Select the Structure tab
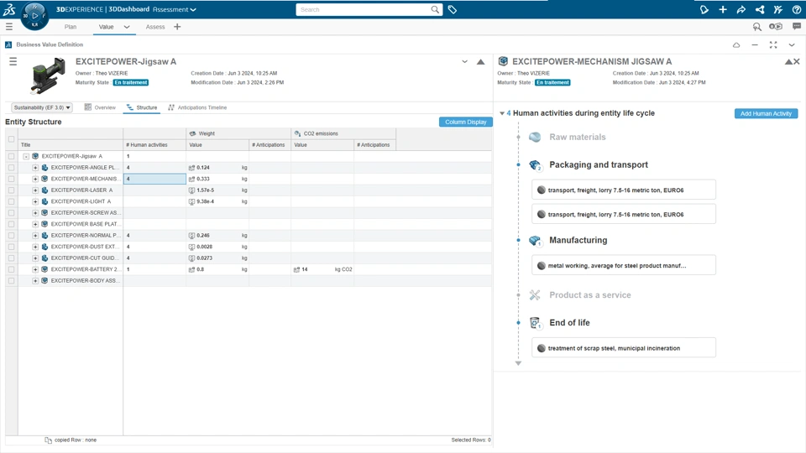This screenshot has width=806, height=453. 142,107
